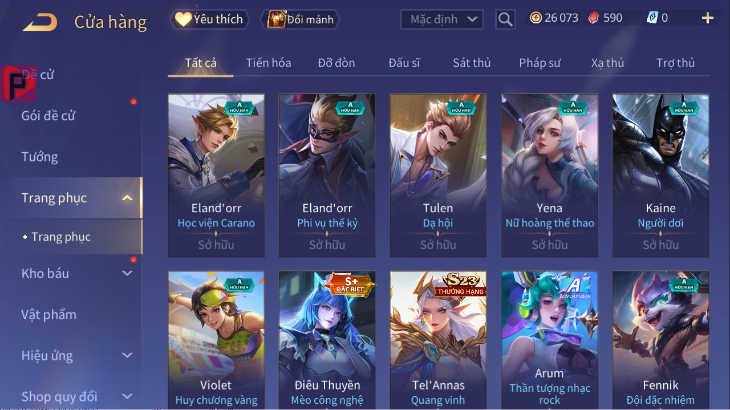Viewport: 730px width, 410px height.
Task: Collapse the Trang phục sidebar section
Action: 127,198
